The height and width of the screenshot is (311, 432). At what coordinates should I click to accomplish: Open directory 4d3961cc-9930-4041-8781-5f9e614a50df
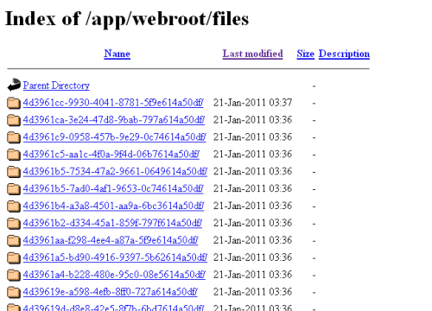pyautogui.click(x=113, y=103)
